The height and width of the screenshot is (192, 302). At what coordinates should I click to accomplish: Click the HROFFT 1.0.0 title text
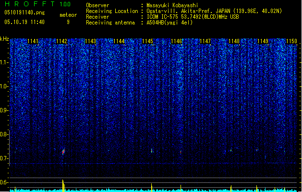37,4
